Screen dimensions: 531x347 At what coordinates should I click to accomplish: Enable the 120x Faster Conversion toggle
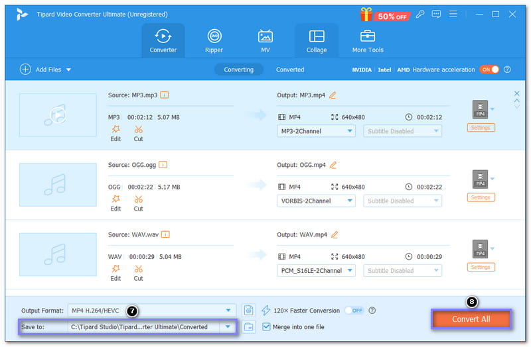point(354,310)
